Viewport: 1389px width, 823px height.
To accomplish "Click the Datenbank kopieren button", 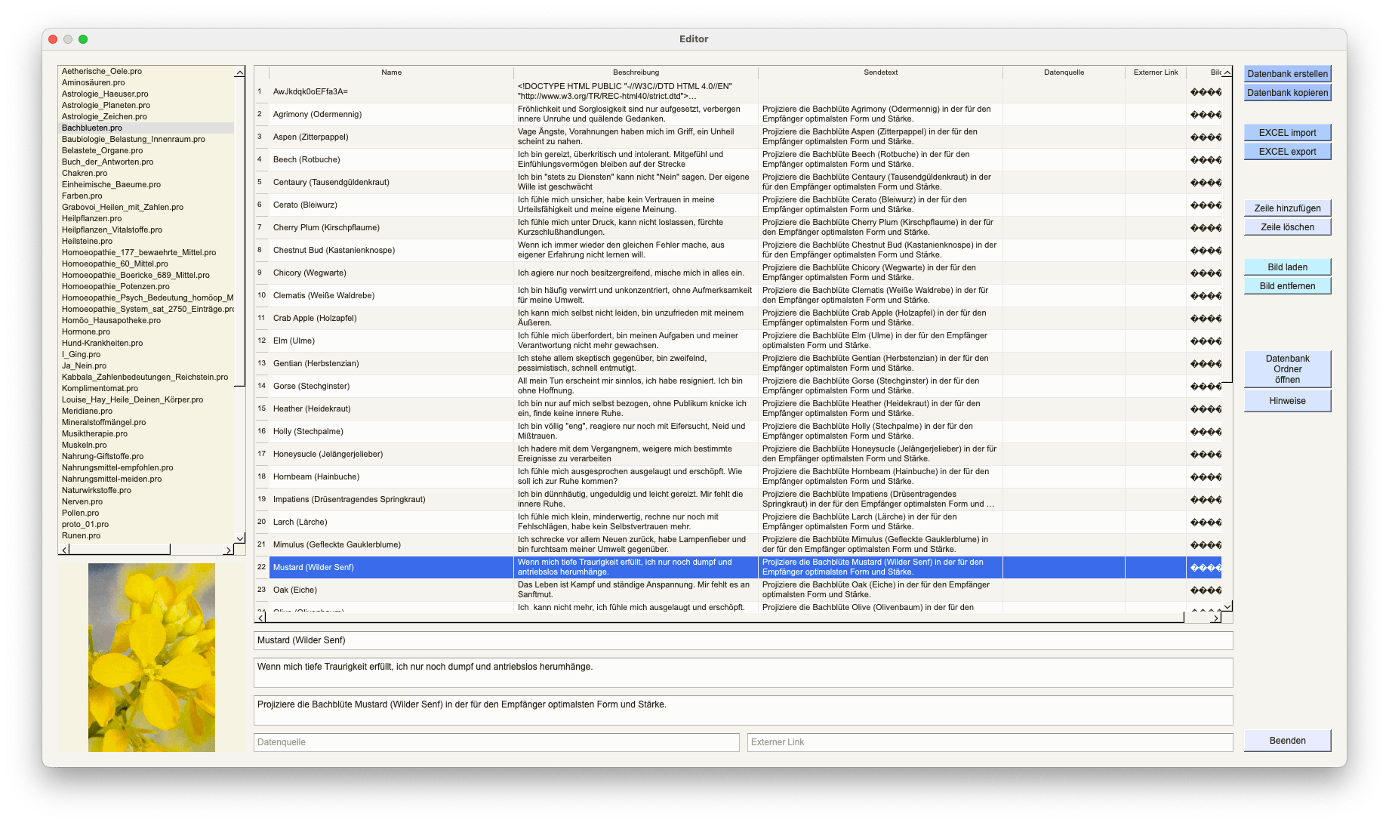I will click(x=1287, y=93).
